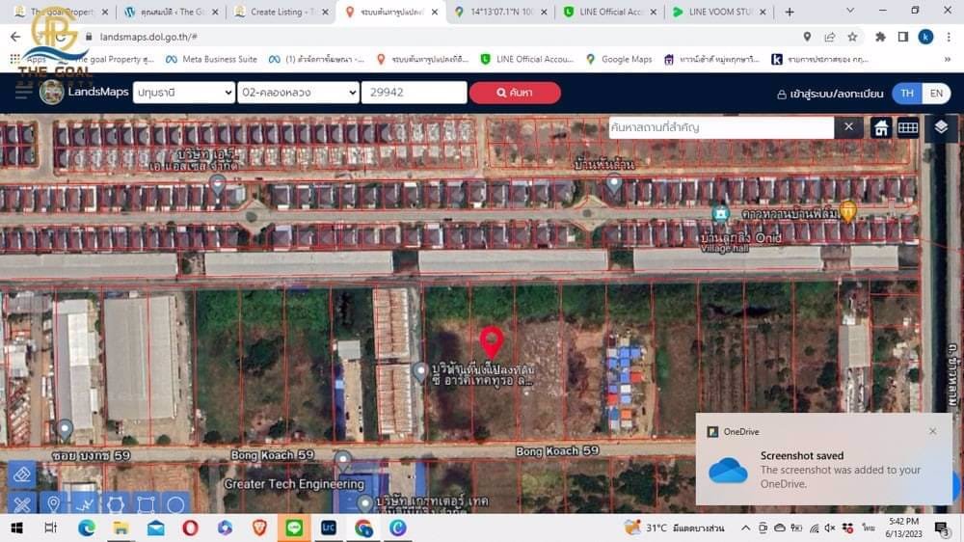Viewport: 964px width, 542px height.
Task: Open the map layers panel
Action: point(941,127)
